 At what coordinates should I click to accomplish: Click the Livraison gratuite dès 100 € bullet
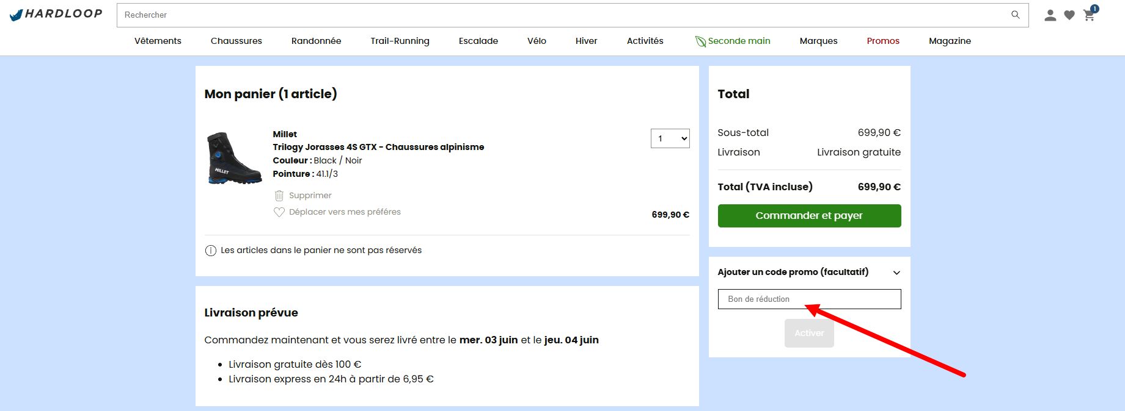pyautogui.click(x=295, y=365)
